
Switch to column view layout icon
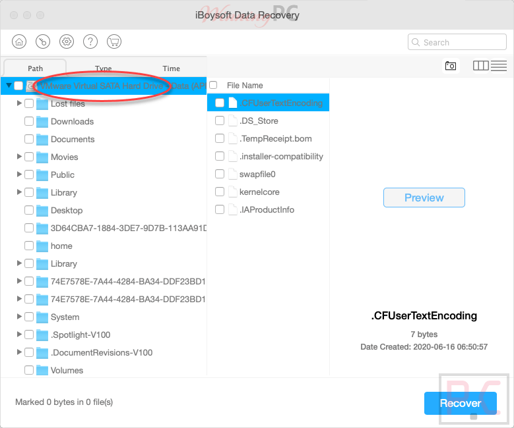tap(480, 65)
